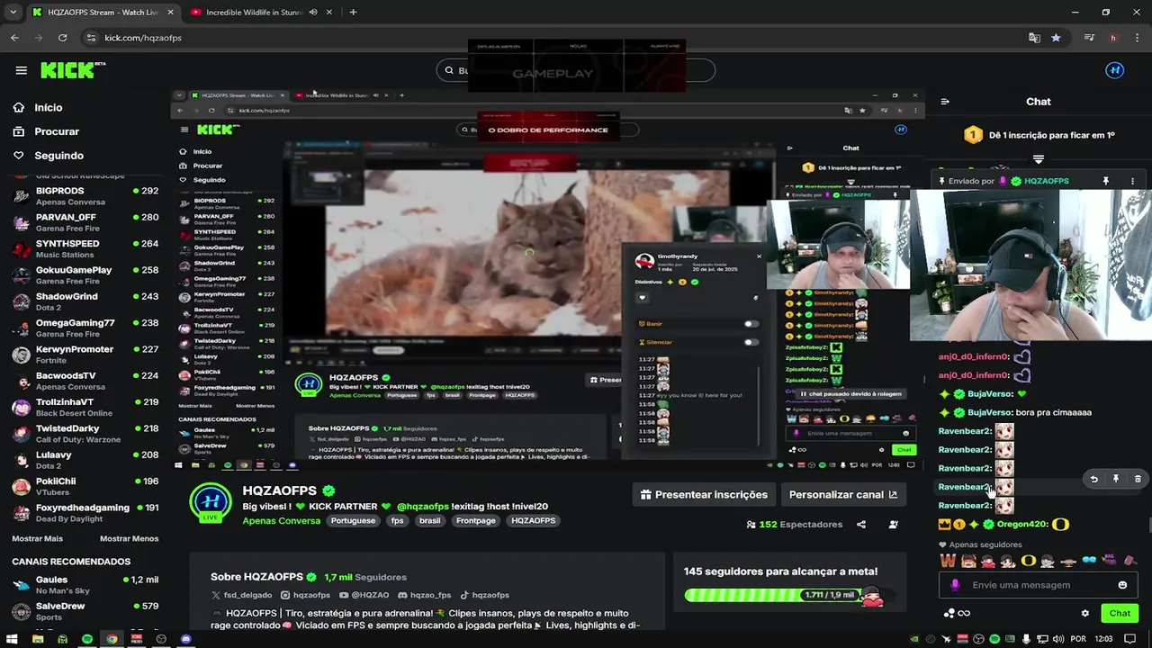Open the hamburger sidebar menu
Screen dimensions: 1152x648
pos(21,70)
